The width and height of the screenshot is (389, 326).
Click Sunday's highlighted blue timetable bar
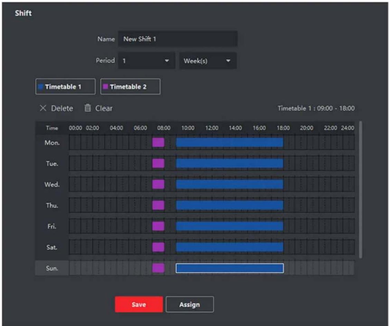click(230, 268)
